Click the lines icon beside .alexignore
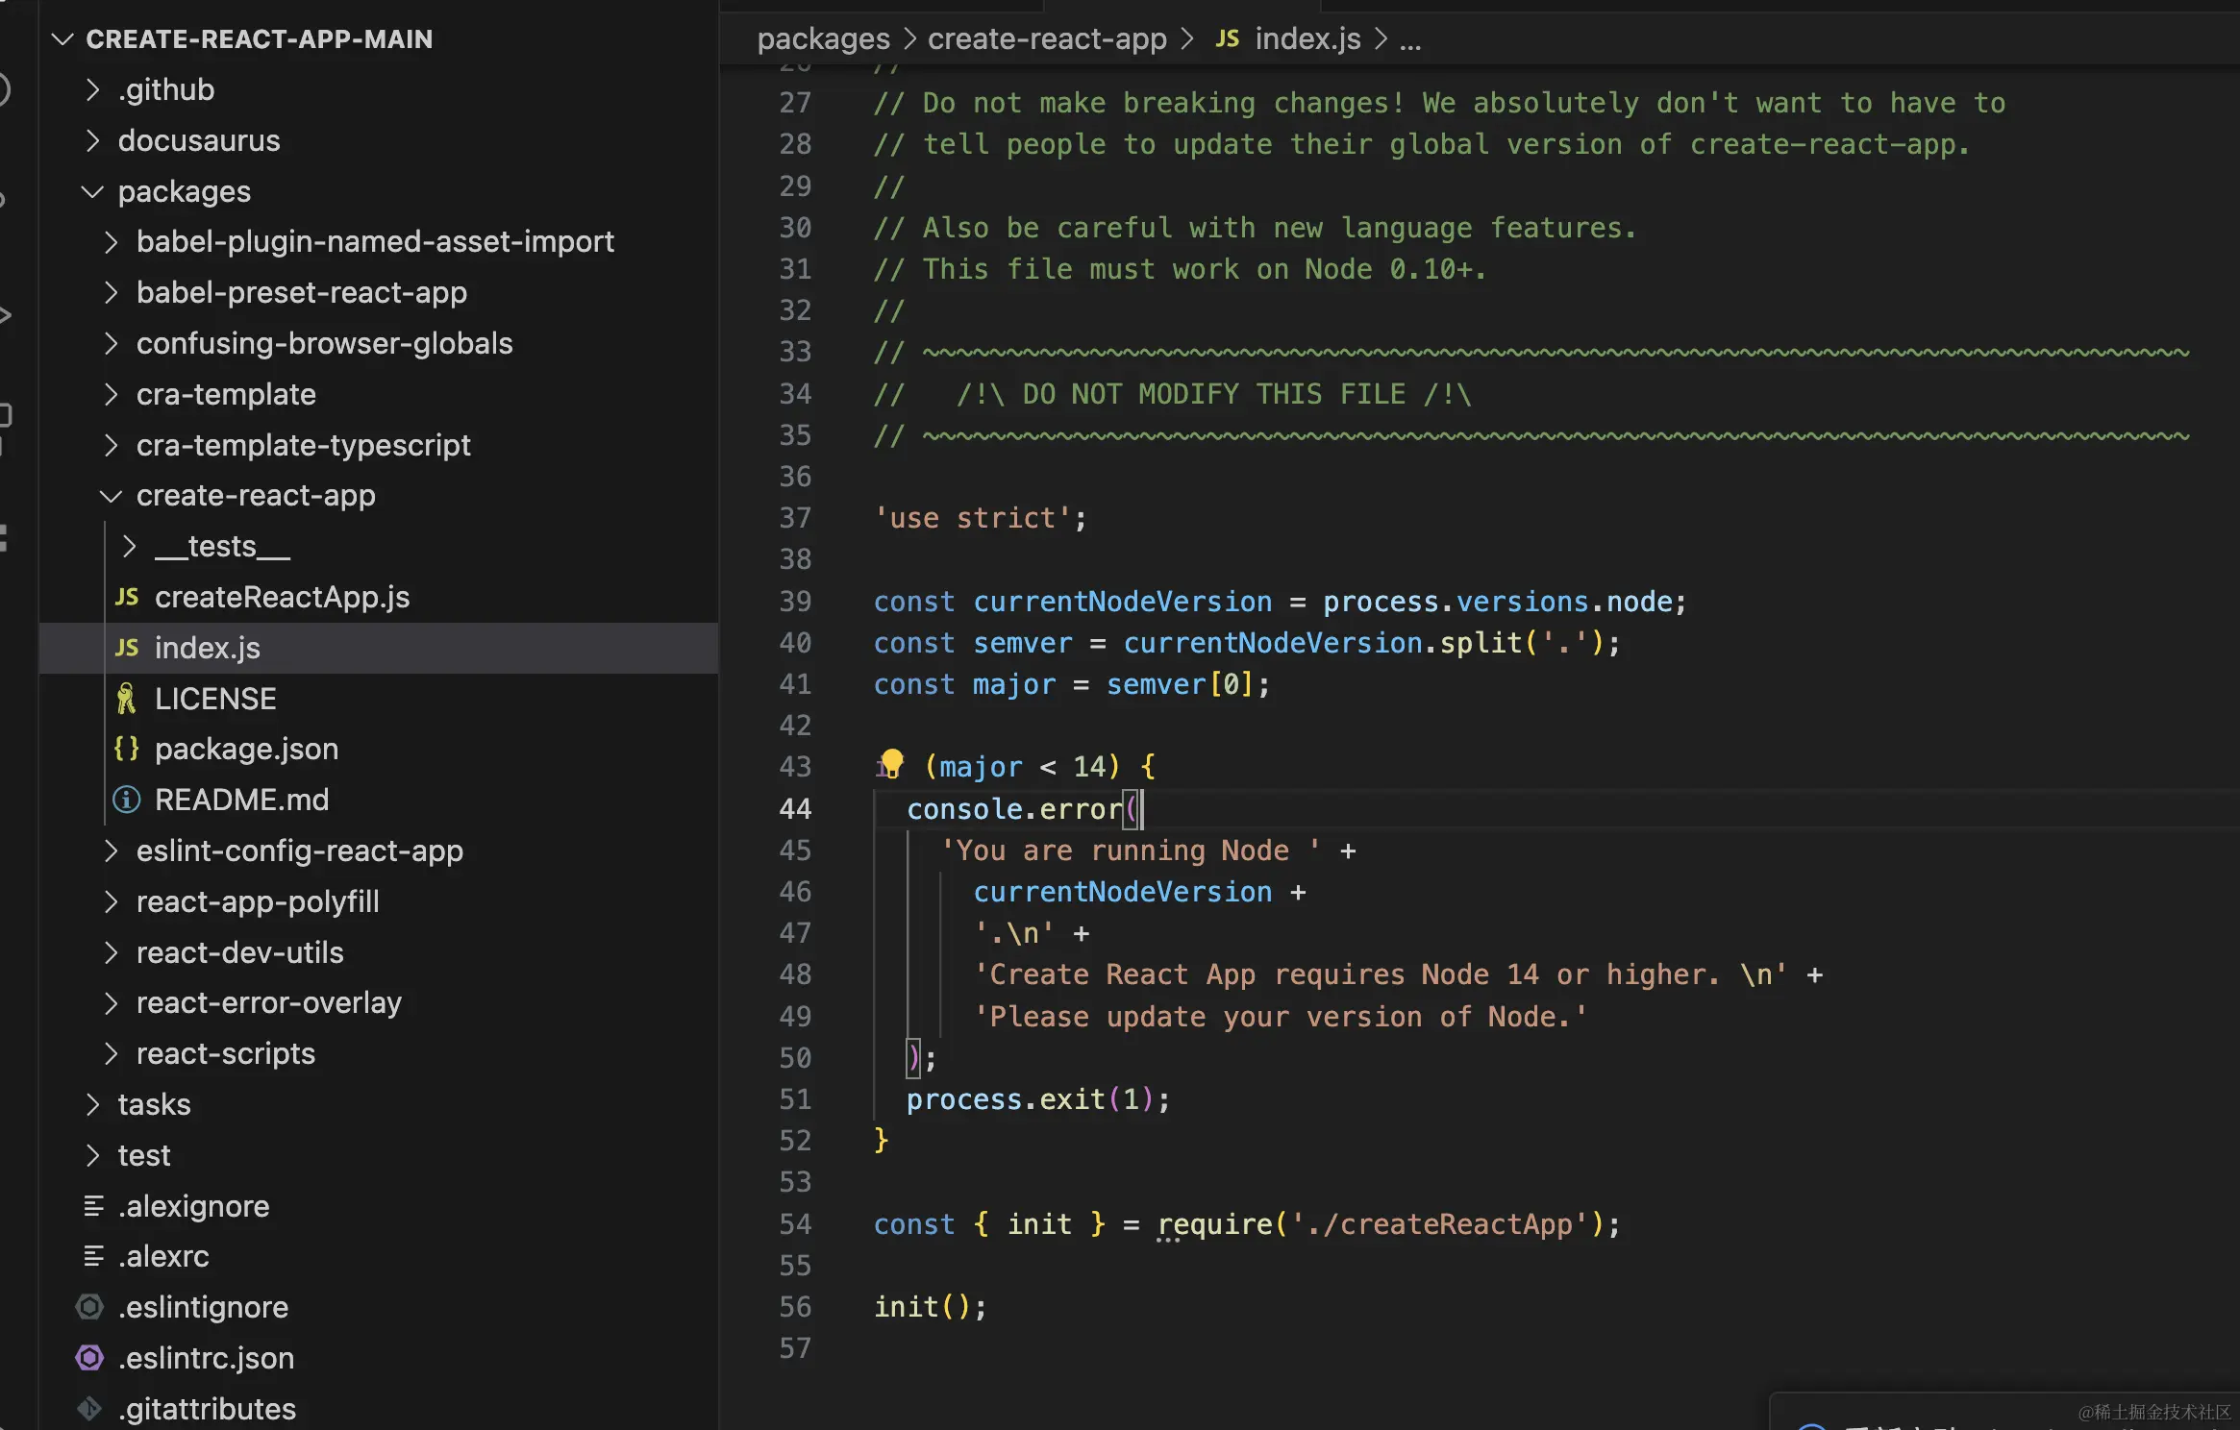The width and height of the screenshot is (2240, 1430). tap(93, 1206)
